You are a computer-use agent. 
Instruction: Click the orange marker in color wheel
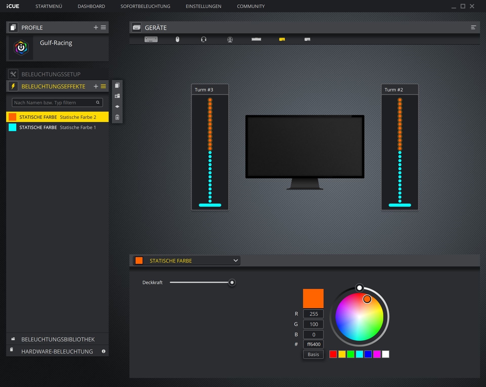click(367, 299)
